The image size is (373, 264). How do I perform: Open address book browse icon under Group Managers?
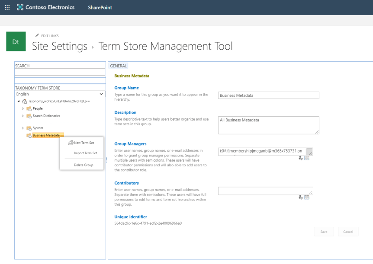(x=307, y=158)
